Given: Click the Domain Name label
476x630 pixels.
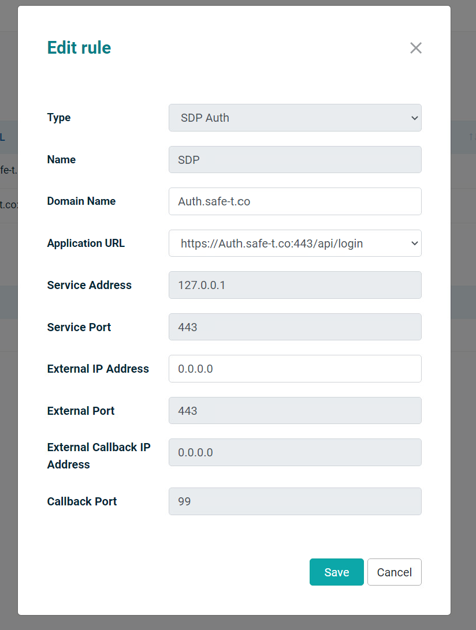Looking at the screenshot, I should tap(81, 201).
